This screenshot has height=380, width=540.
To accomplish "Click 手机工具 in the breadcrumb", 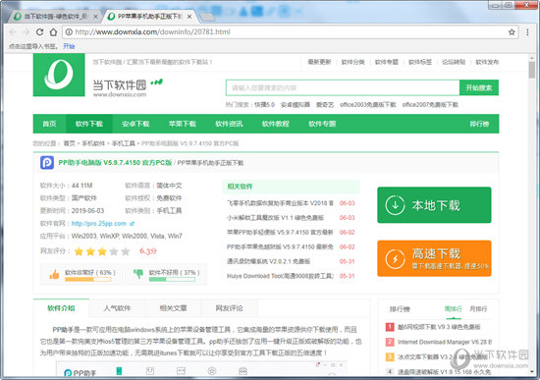I will coord(124,143).
